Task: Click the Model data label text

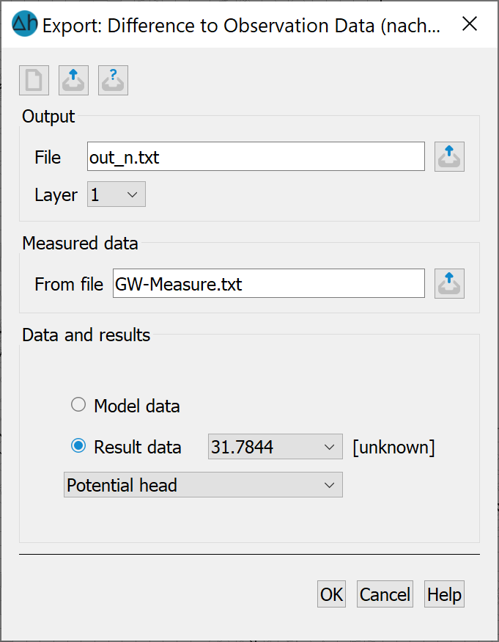Action: [x=137, y=406]
